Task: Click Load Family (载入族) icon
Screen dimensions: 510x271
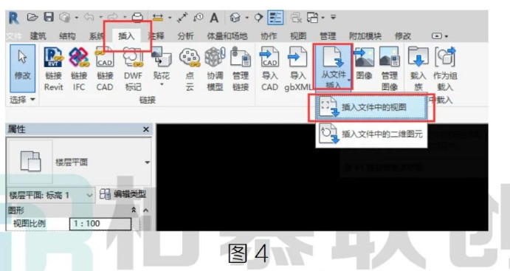Action: 418,69
